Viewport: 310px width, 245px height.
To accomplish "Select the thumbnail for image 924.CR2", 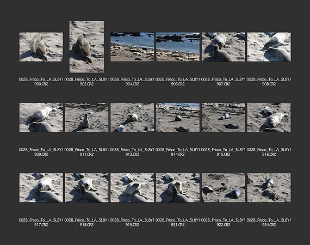I will pos(269,188).
